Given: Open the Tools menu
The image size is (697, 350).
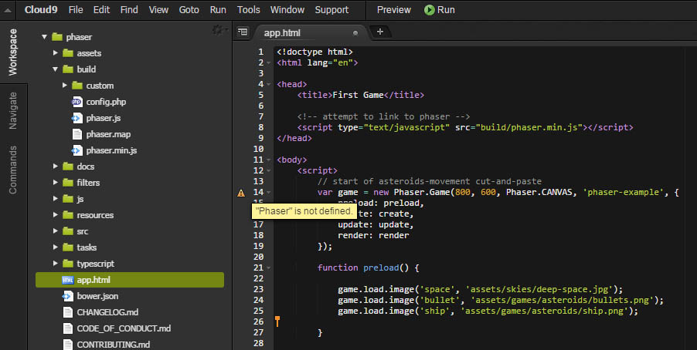Looking at the screenshot, I should click(x=249, y=10).
